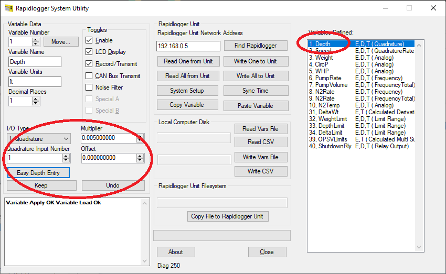Enable the Noise Filter checkbox
The image size is (446, 274).
point(89,87)
